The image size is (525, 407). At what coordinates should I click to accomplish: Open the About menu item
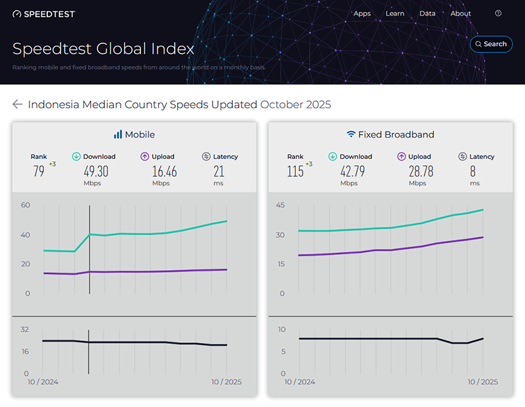click(x=461, y=13)
